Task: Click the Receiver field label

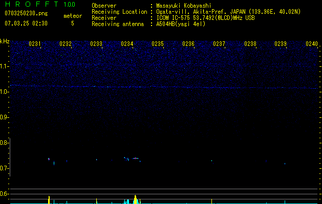Action: point(104,18)
